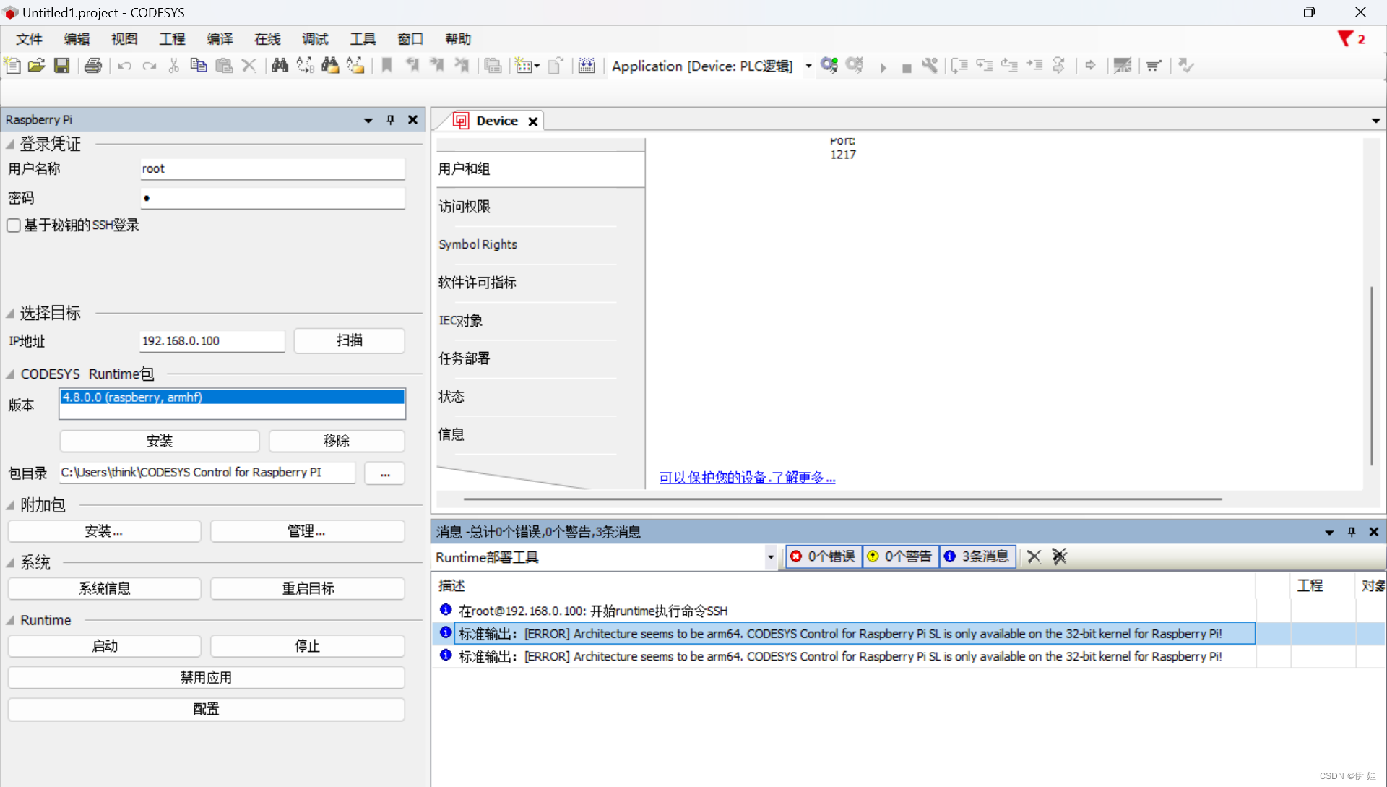Click the Step Out debug icon
The image size is (1387, 787).
(1010, 66)
